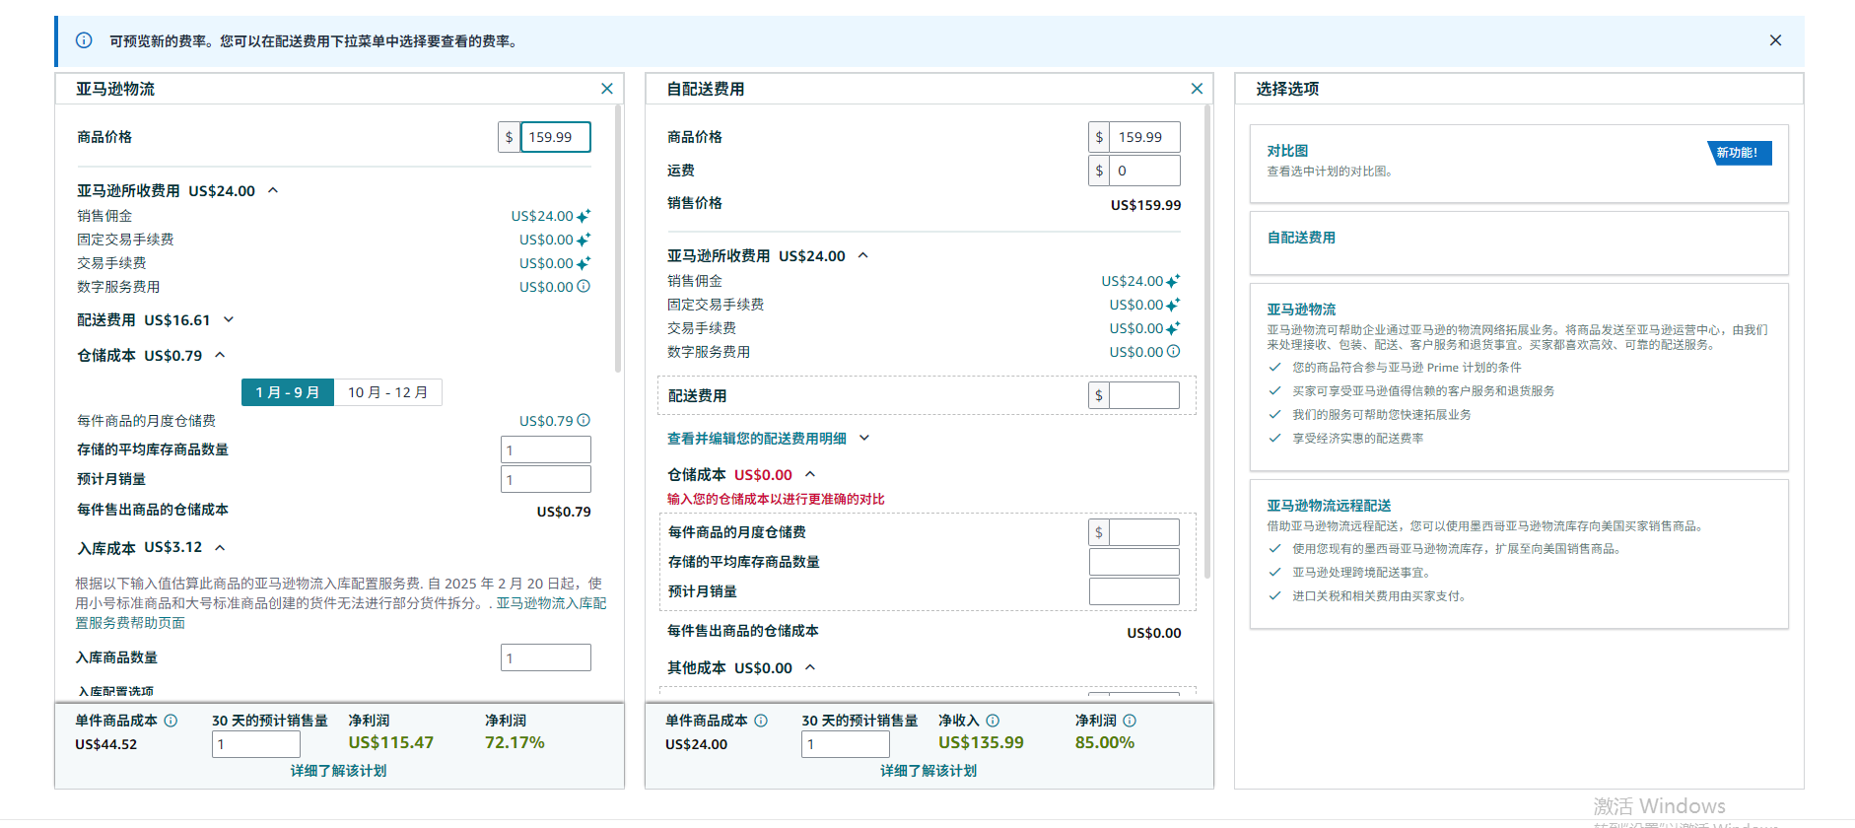Click the FBA panel vertical scrollbar
Viewport: 1855px width, 828px height.
[618, 237]
